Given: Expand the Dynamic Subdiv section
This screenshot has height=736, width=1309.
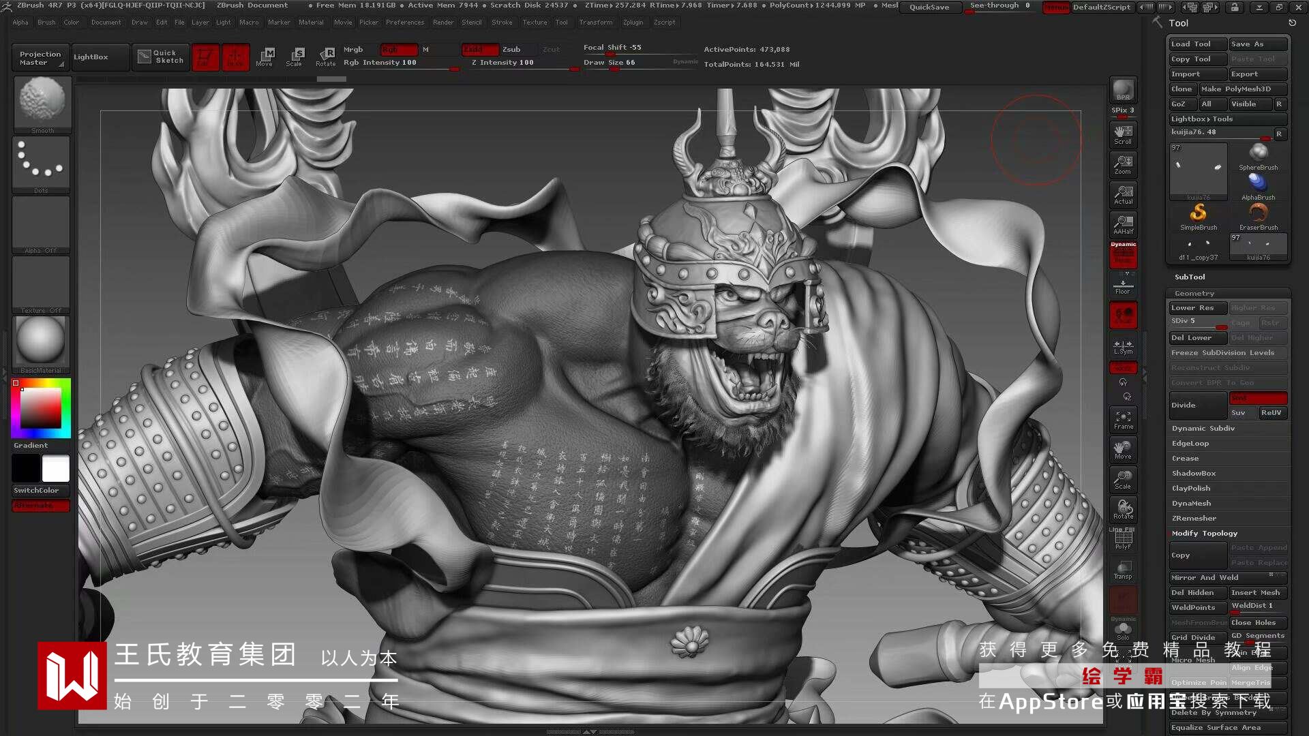Looking at the screenshot, I should click(x=1203, y=428).
